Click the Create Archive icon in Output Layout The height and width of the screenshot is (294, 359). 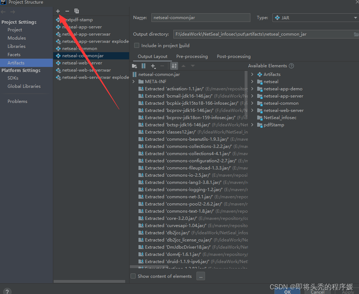click(x=144, y=66)
